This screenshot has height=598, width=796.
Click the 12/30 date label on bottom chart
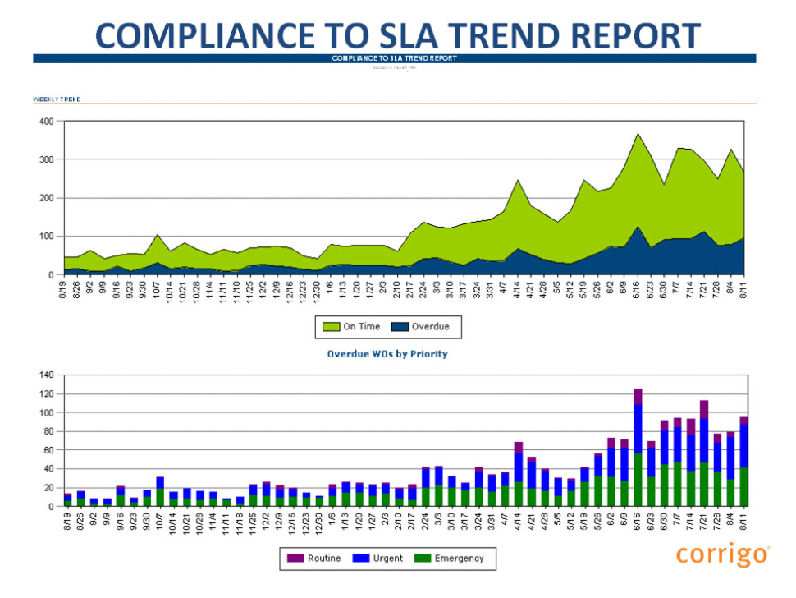coord(318,522)
